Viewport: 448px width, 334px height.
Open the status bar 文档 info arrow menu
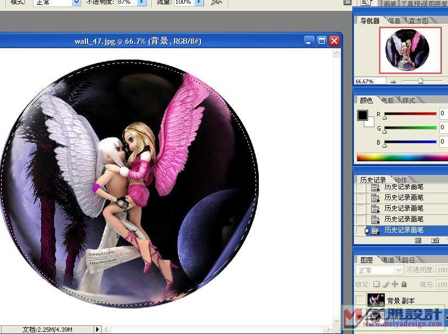click(x=97, y=330)
